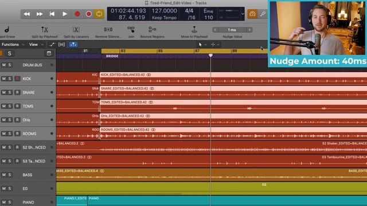Viewport: 367px width, 206px height.
Task: Select the BASS track header name
Action: [x=28, y=175]
